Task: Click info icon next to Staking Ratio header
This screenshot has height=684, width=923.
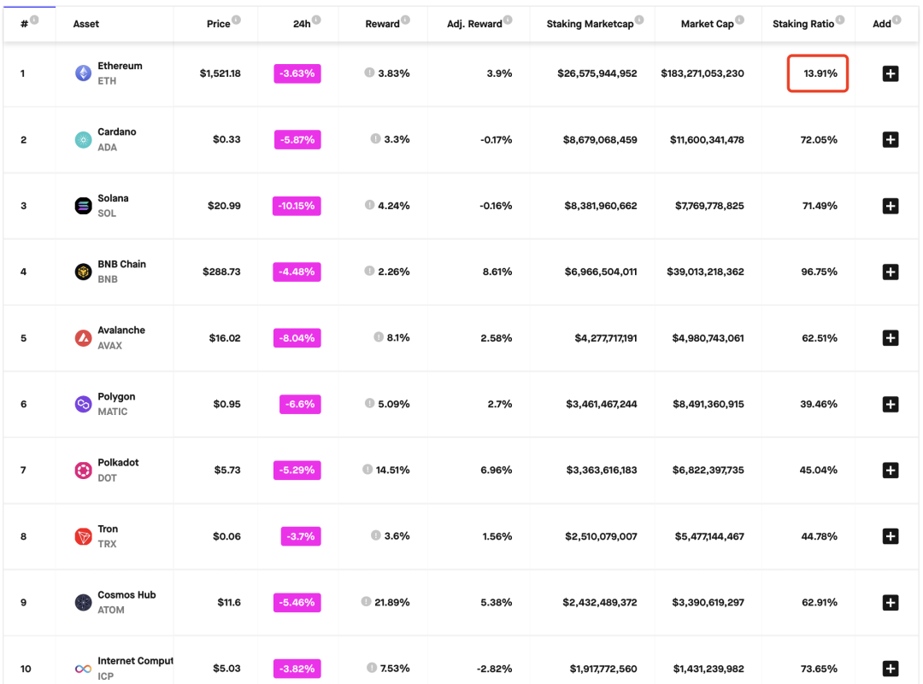Action: (x=840, y=20)
